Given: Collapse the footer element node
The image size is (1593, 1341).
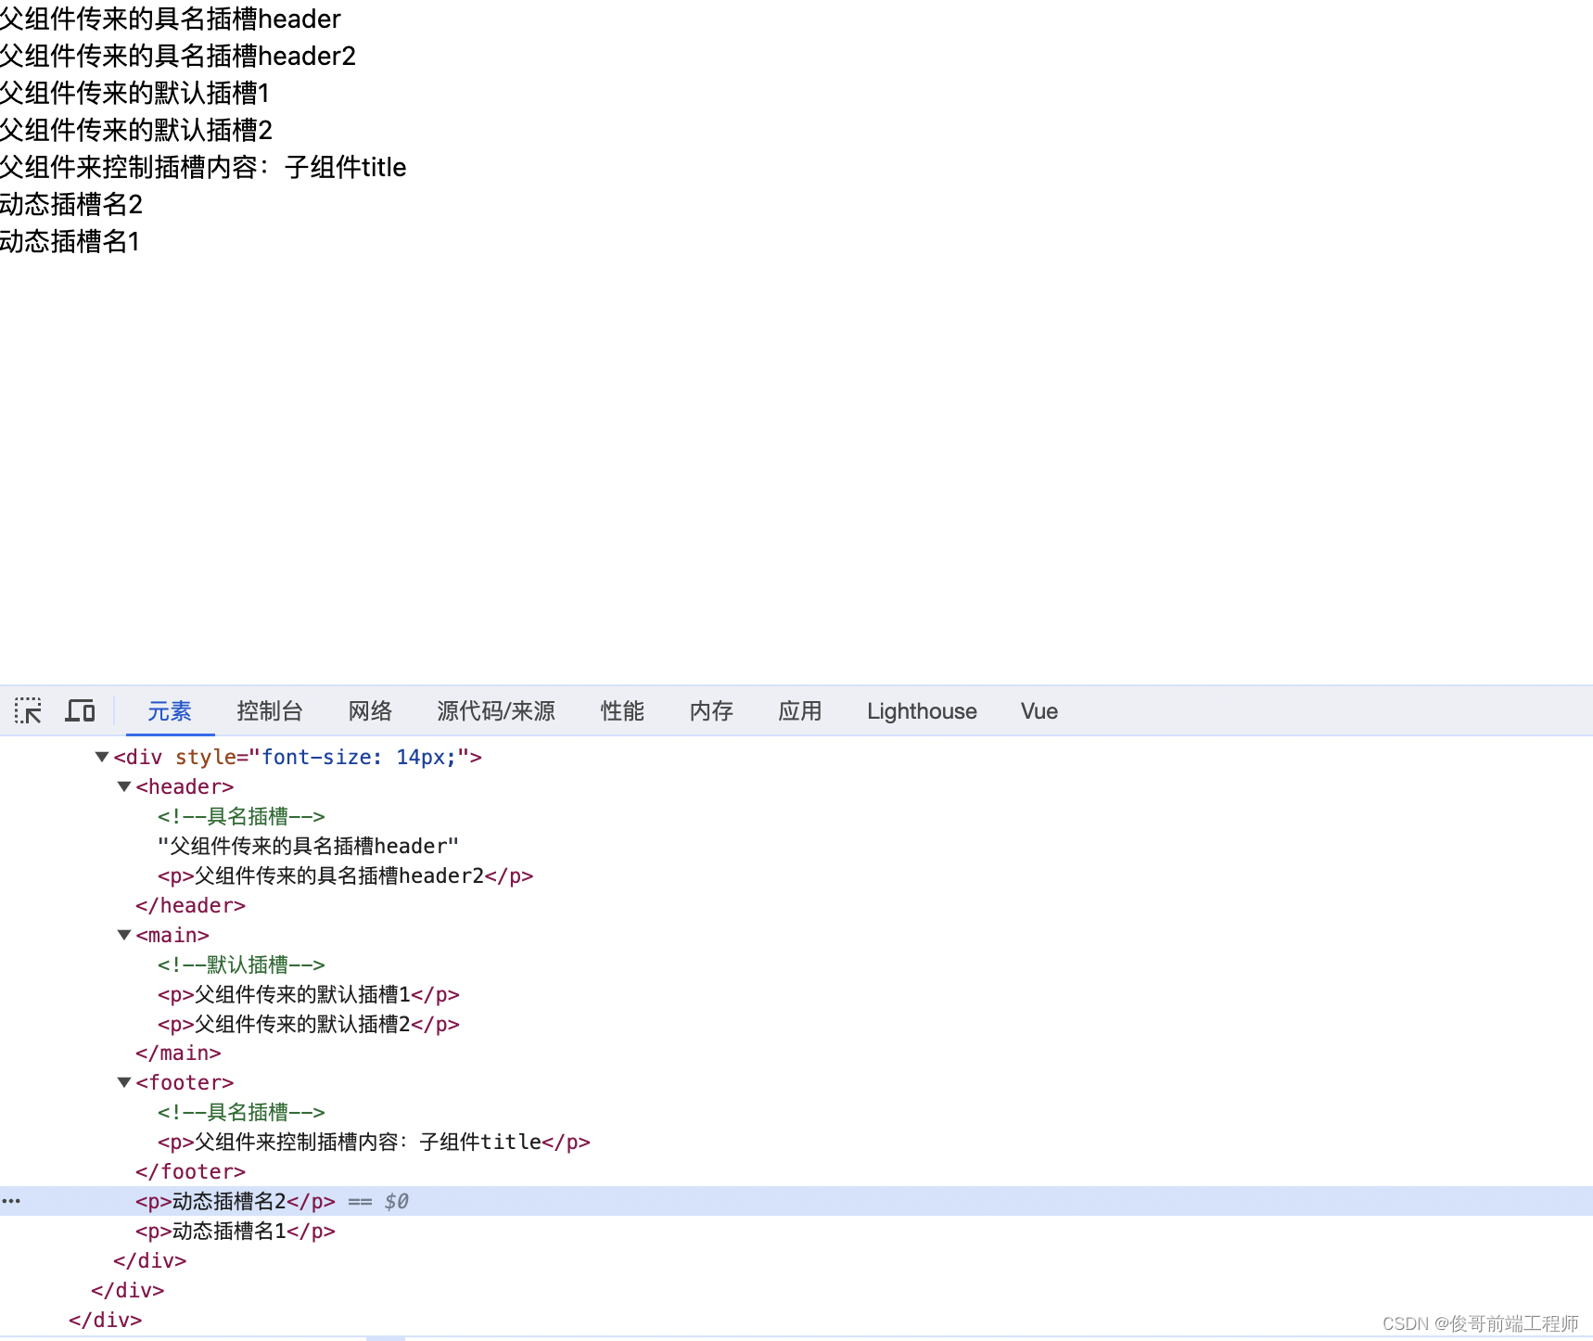Looking at the screenshot, I should 124,1082.
